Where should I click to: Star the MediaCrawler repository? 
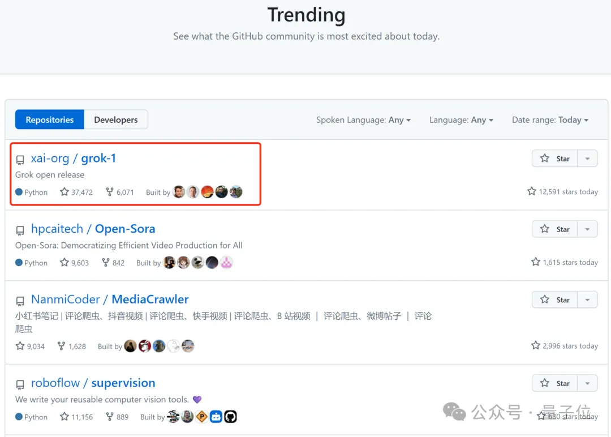click(554, 300)
